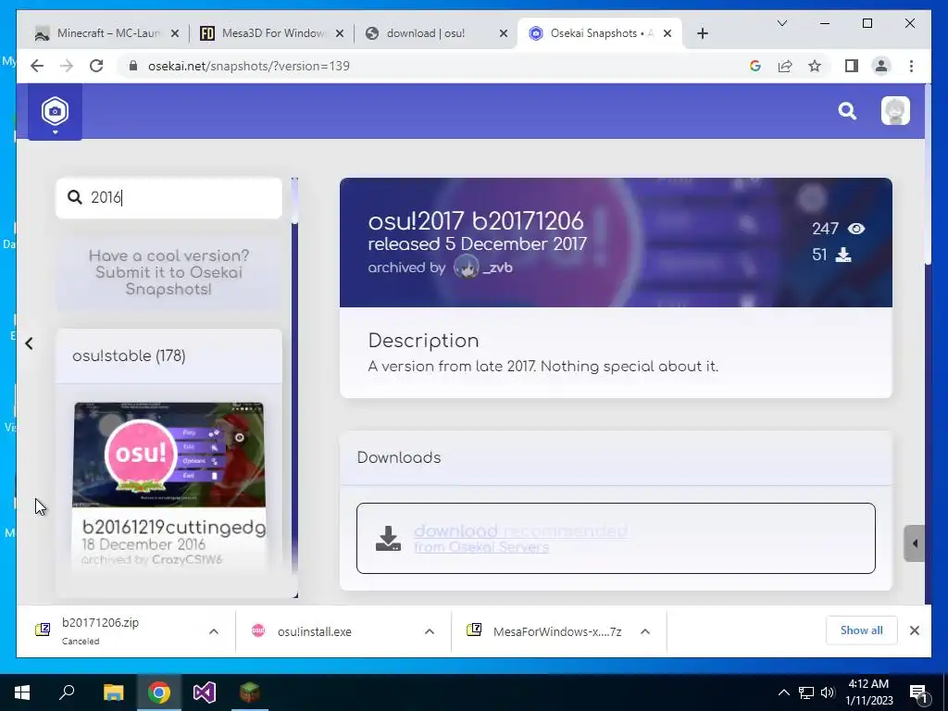Show all downloads

click(x=861, y=630)
